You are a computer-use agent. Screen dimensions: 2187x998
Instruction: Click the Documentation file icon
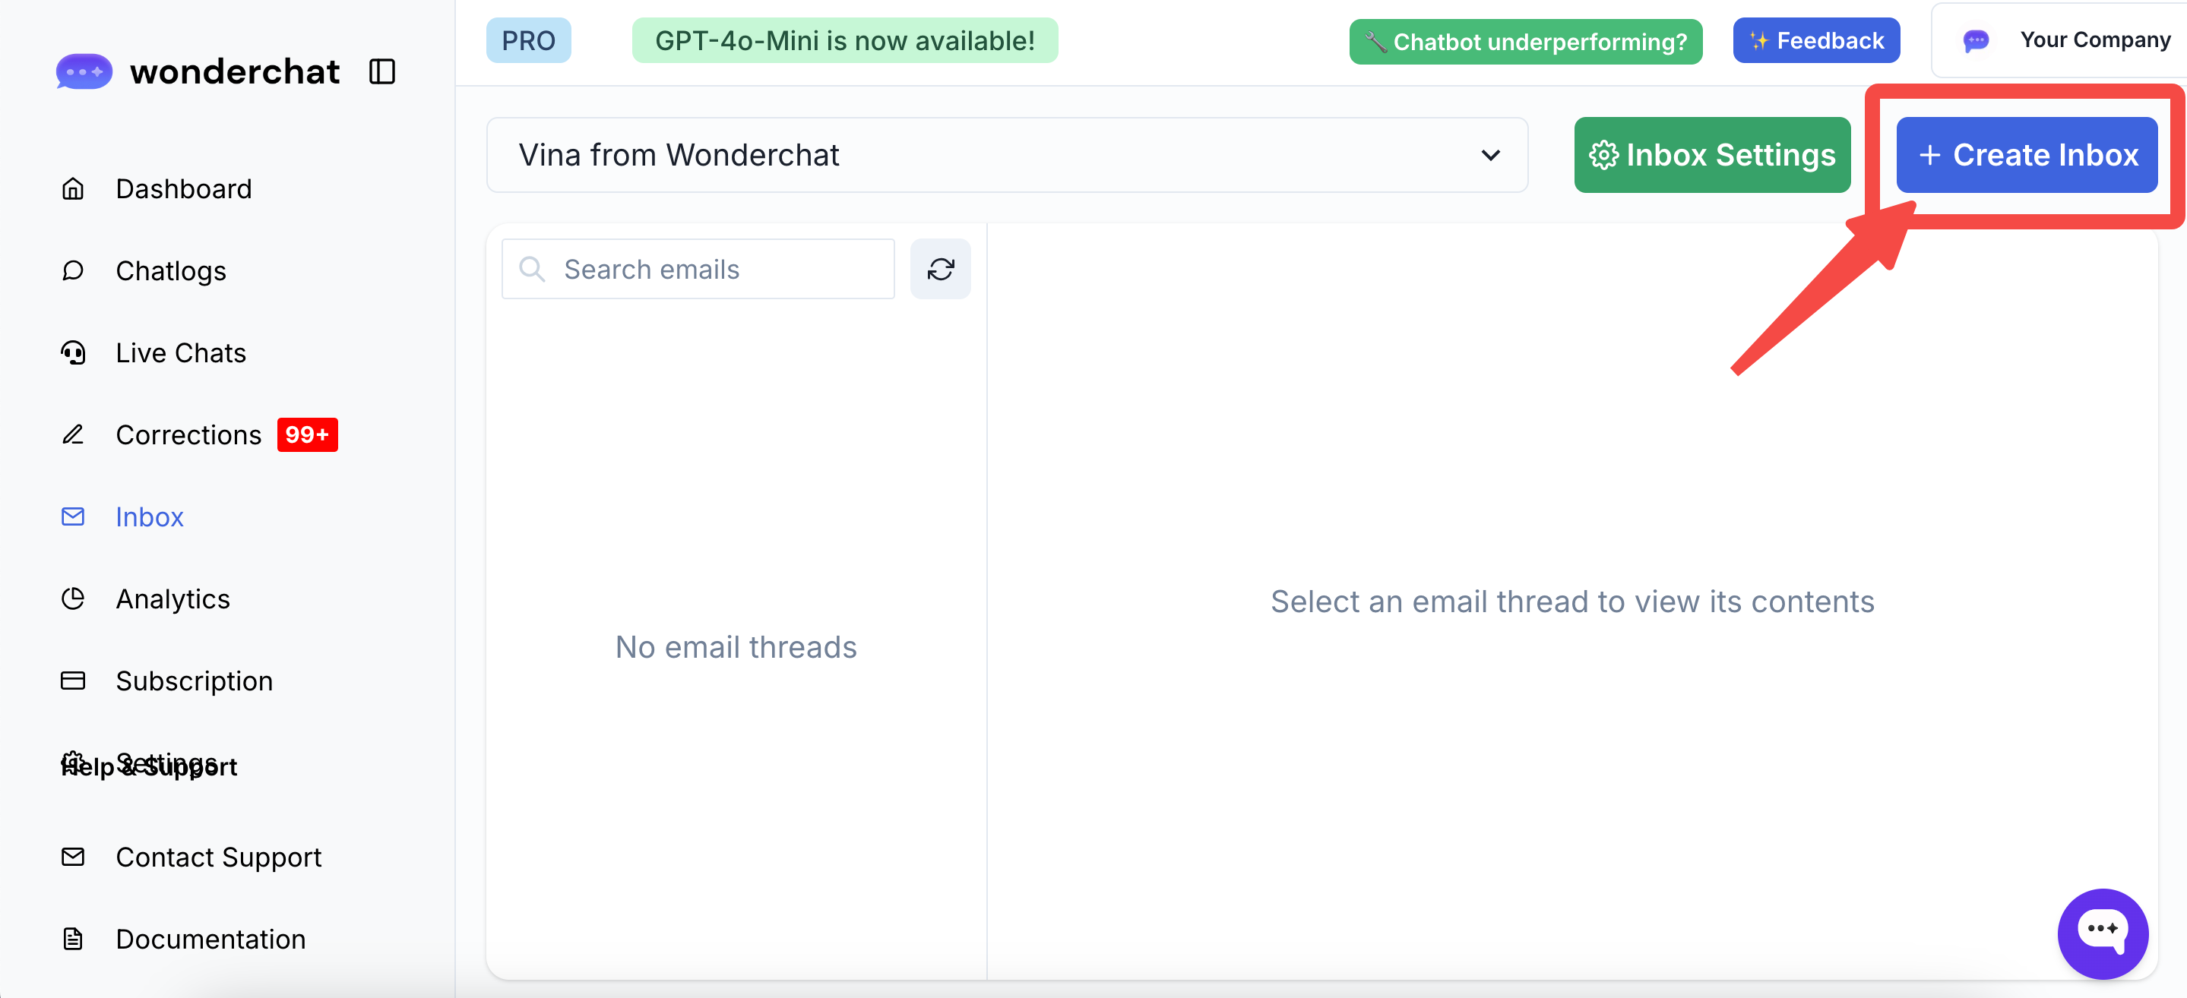tap(73, 939)
